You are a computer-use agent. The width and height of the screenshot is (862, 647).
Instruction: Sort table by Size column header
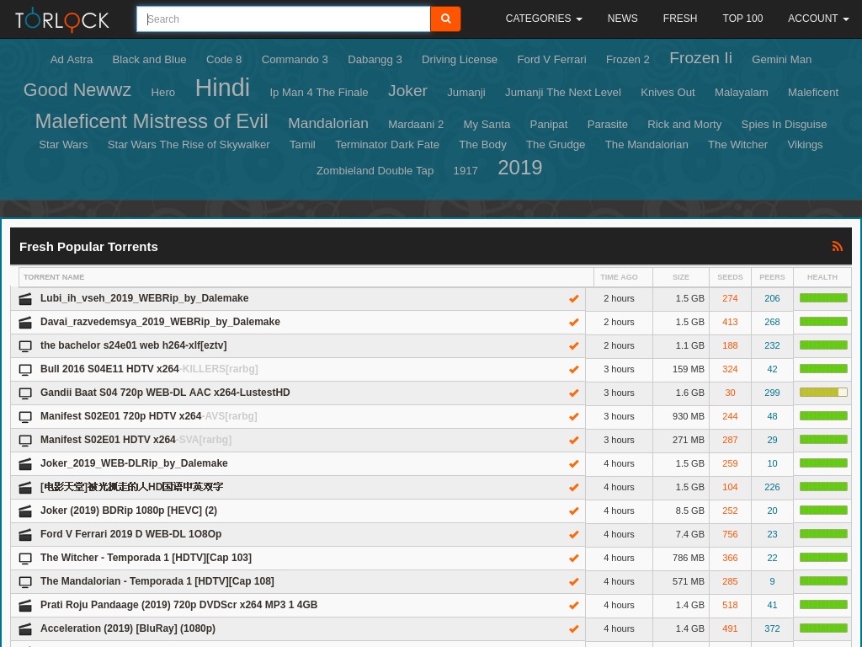tap(680, 277)
